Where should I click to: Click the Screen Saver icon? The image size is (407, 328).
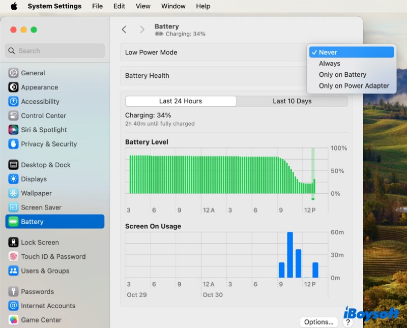pyautogui.click(x=13, y=207)
